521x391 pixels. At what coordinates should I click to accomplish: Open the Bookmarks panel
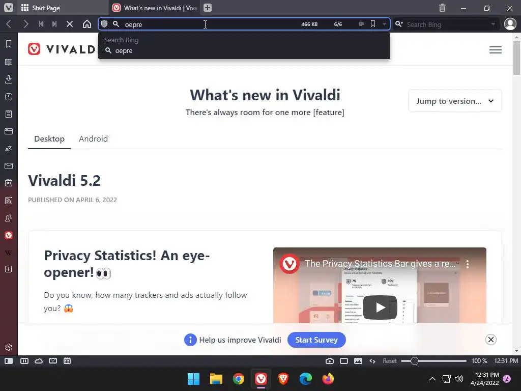point(9,44)
